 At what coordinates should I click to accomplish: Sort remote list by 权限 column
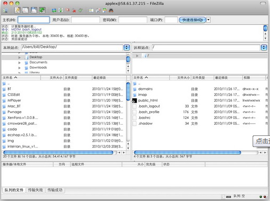254,78
